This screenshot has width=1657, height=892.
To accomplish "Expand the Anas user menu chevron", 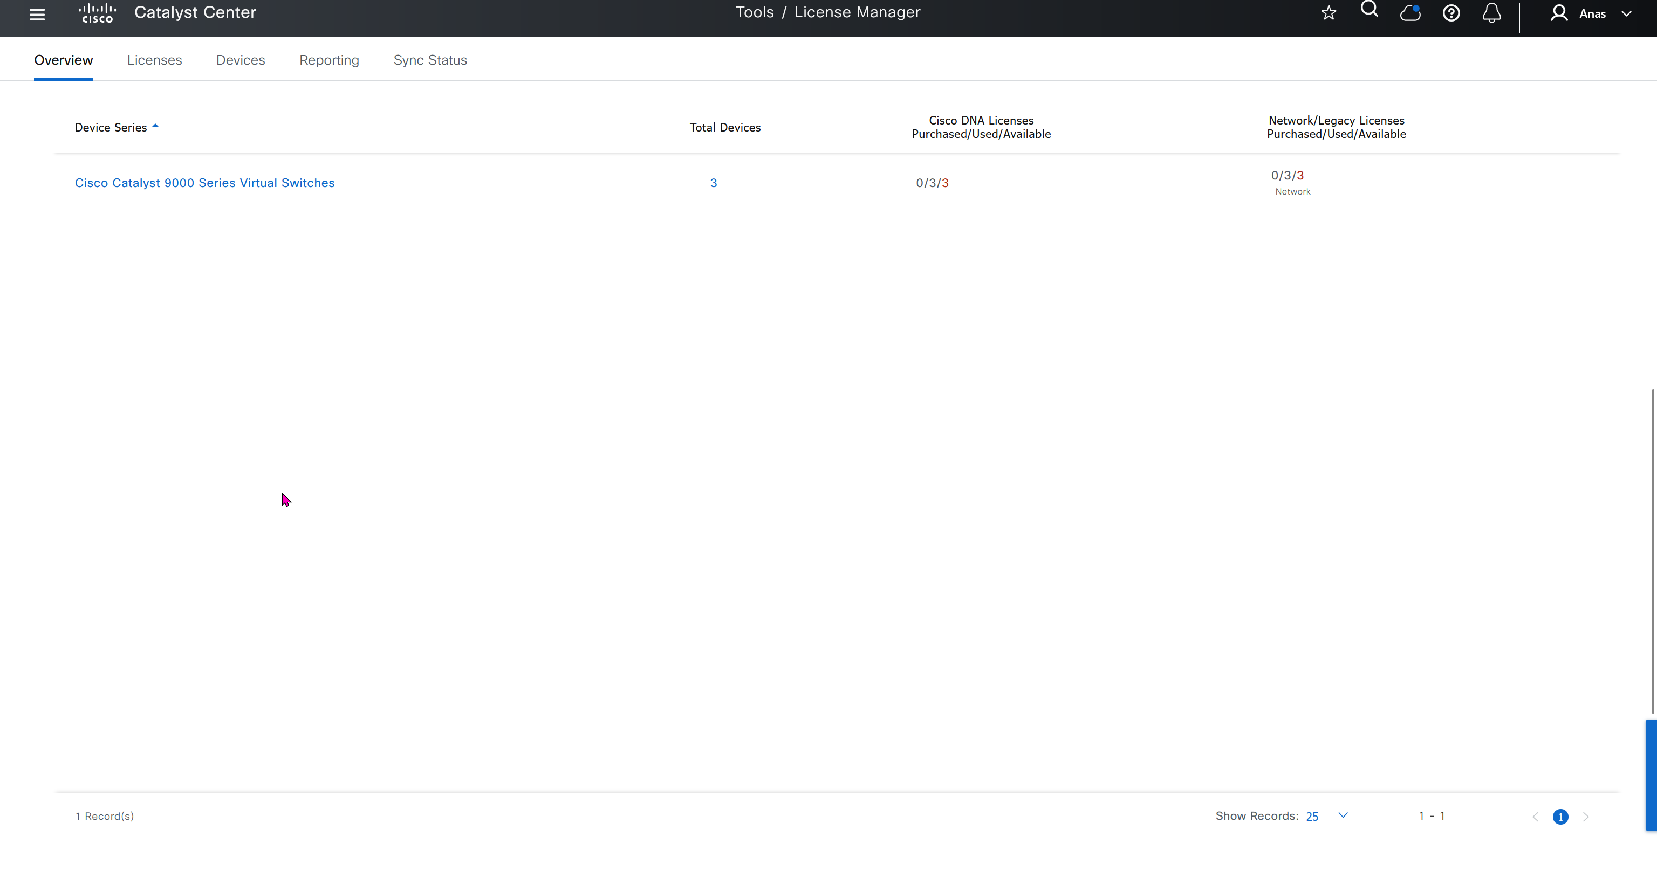I will [x=1627, y=13].
